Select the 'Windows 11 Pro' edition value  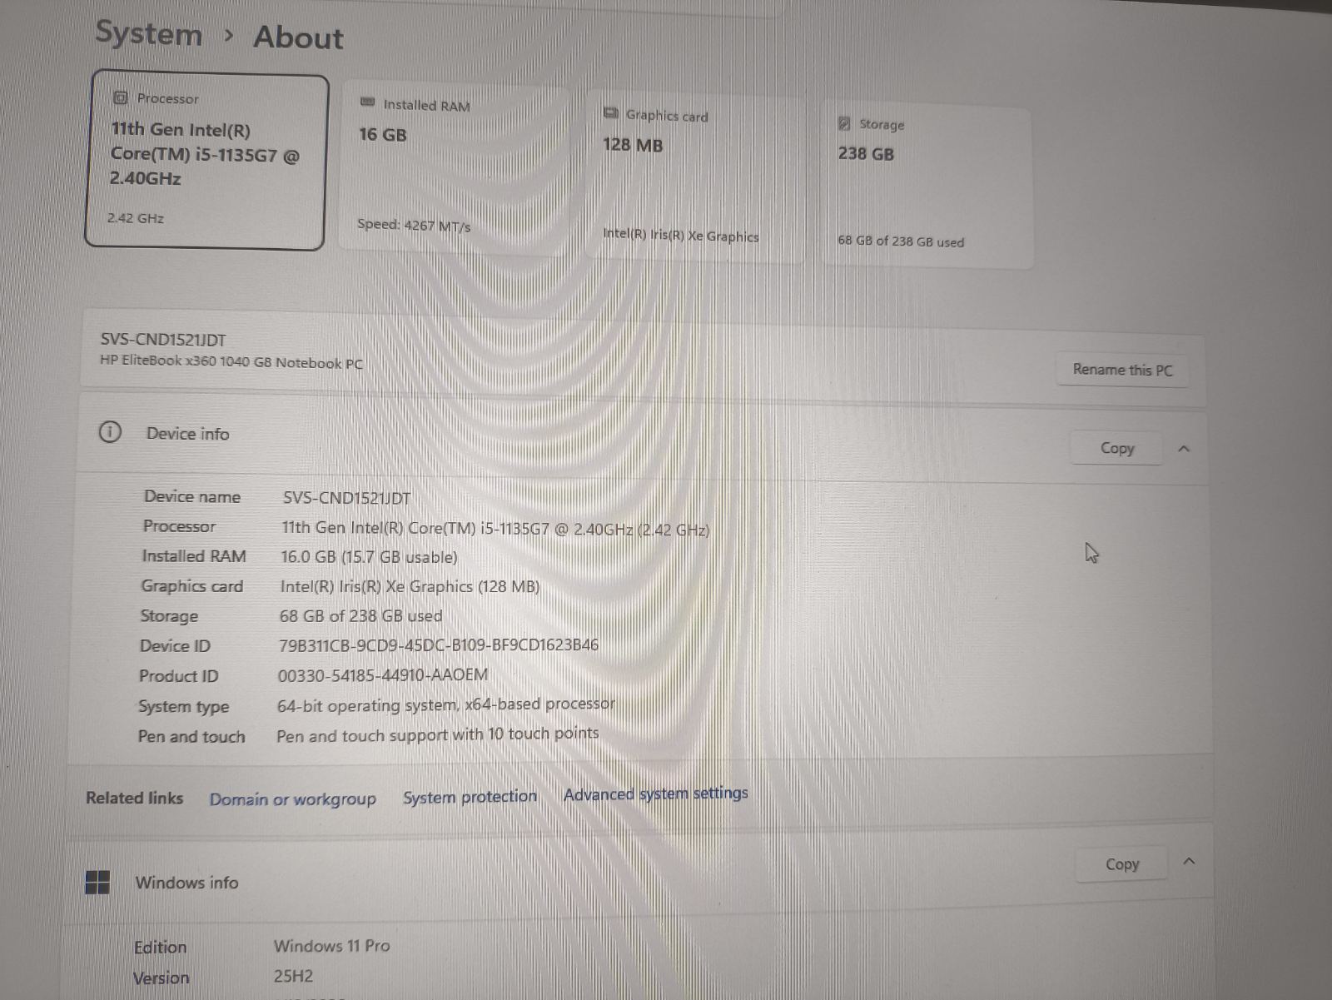[332, 946]
